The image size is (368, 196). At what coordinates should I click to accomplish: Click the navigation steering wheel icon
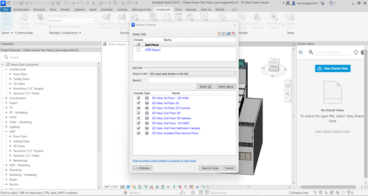(288, 86)
